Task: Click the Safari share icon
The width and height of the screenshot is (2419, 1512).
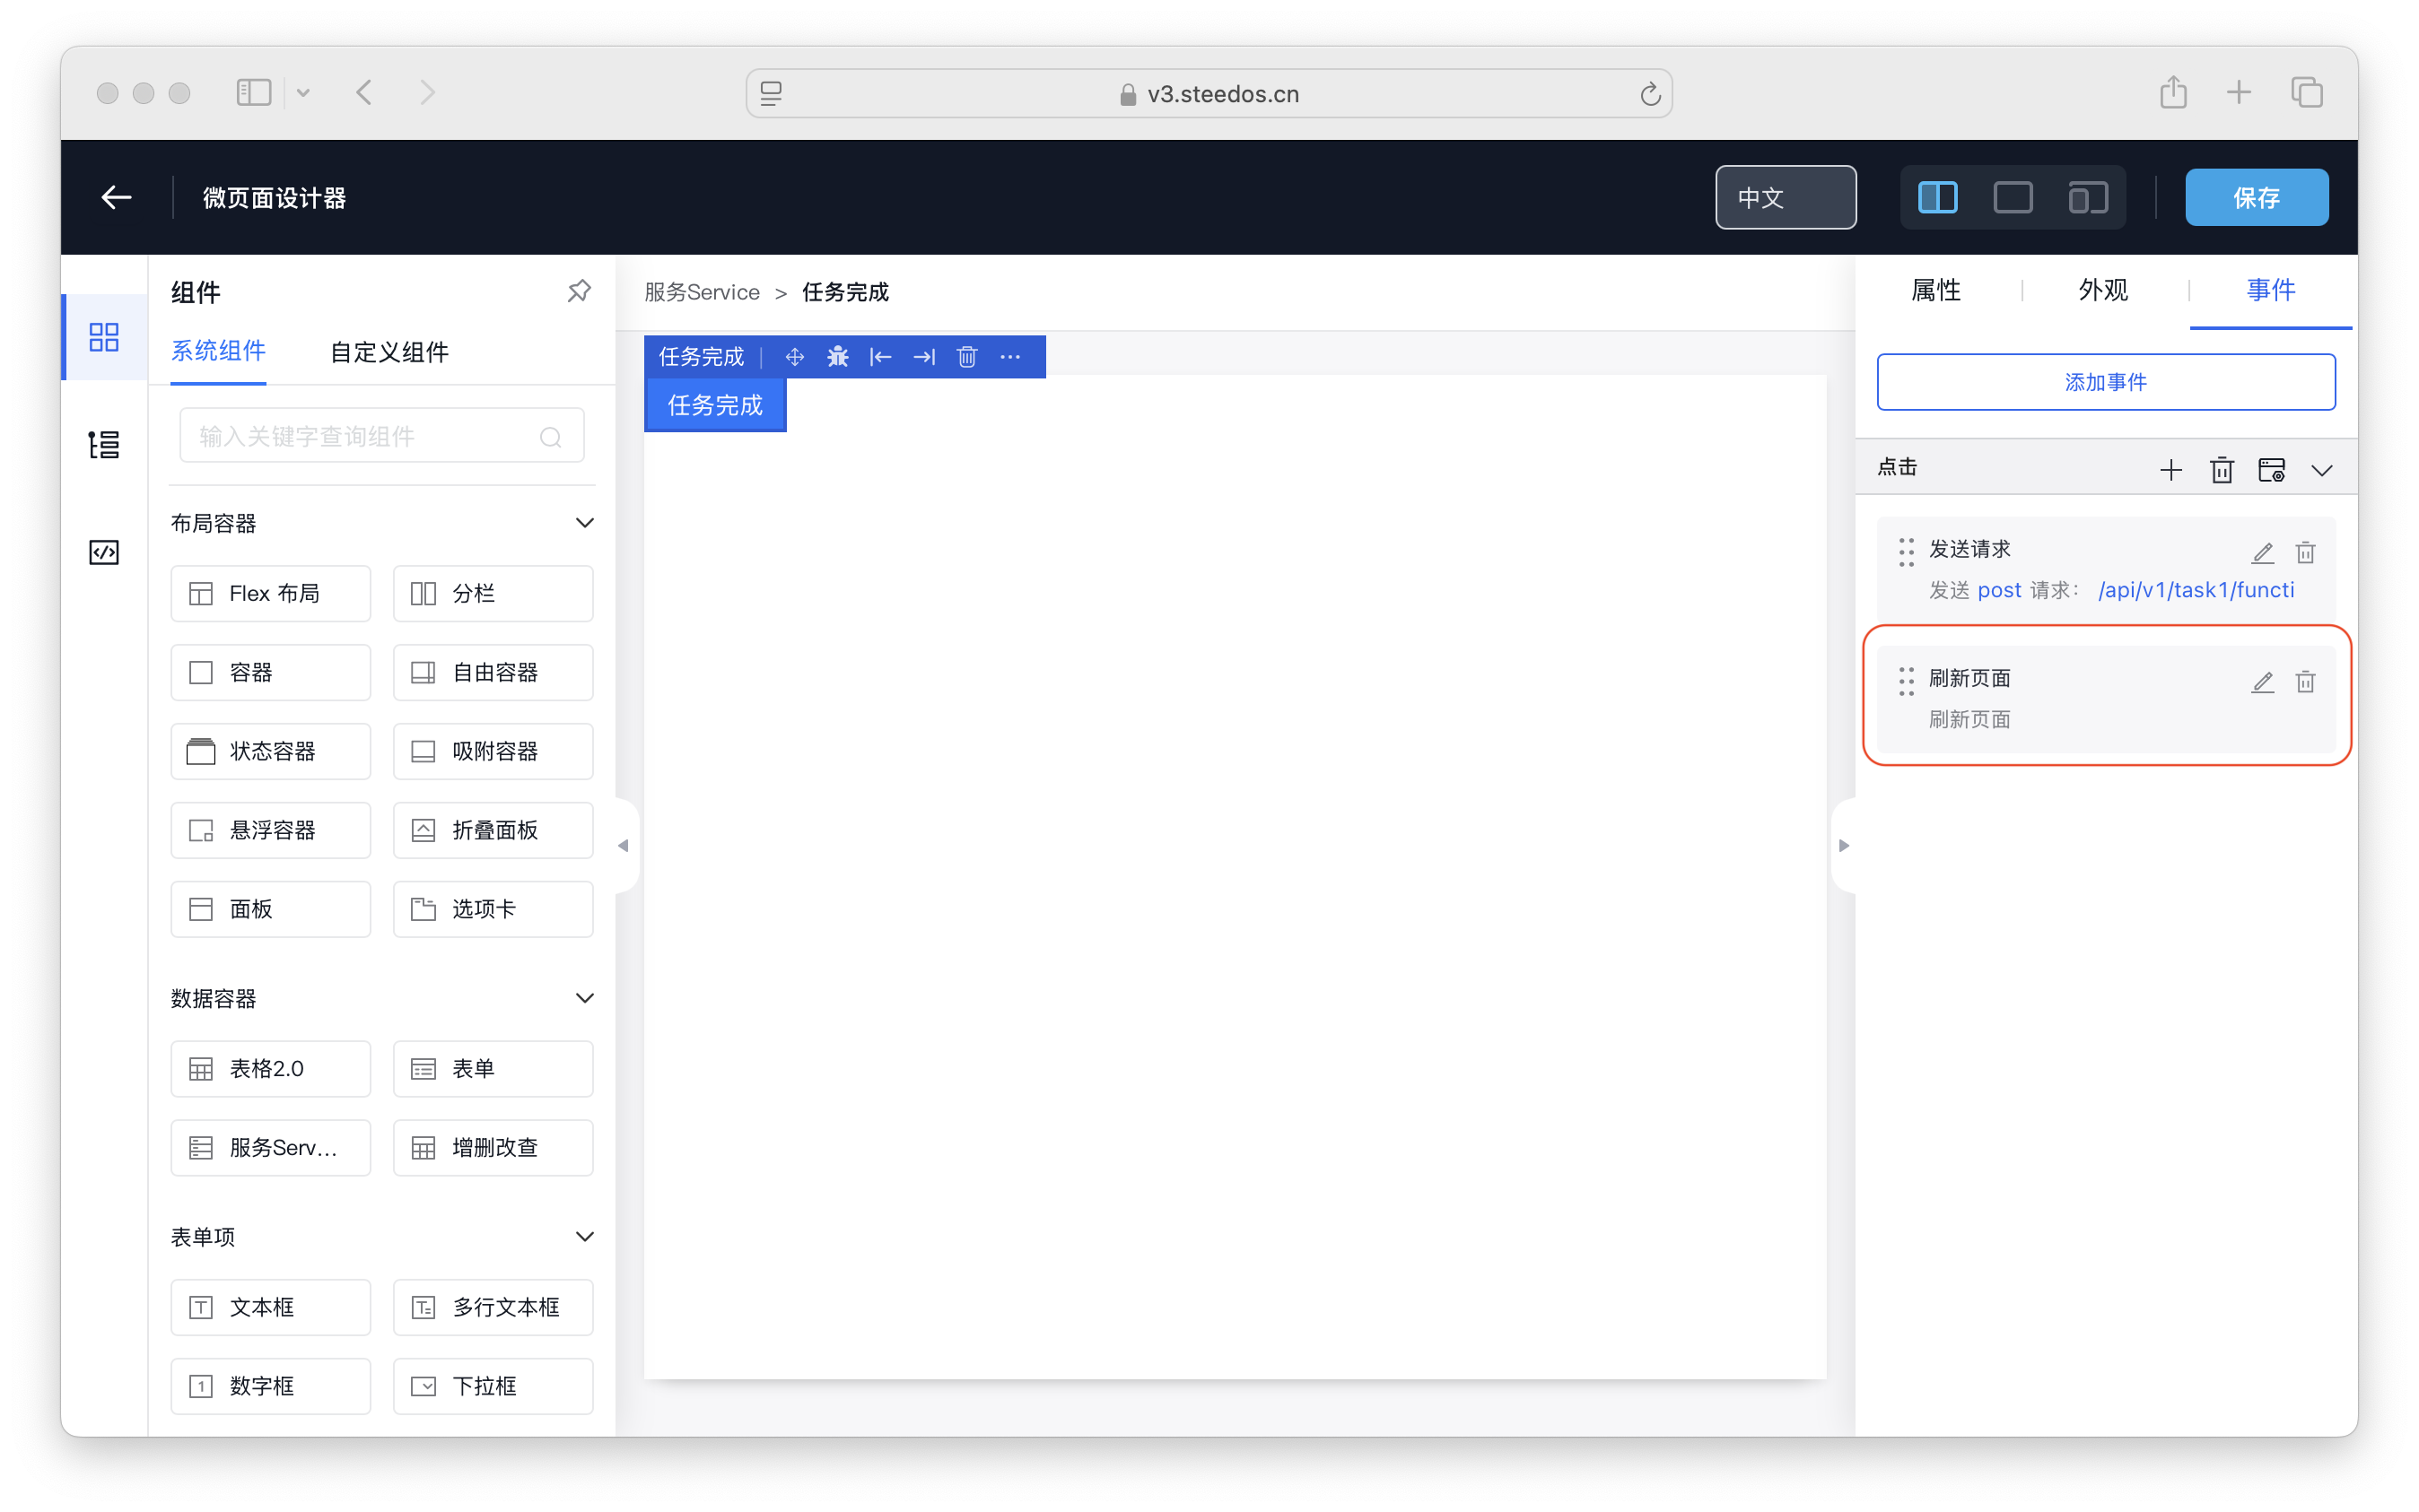Action: (x=2173, y=93)
